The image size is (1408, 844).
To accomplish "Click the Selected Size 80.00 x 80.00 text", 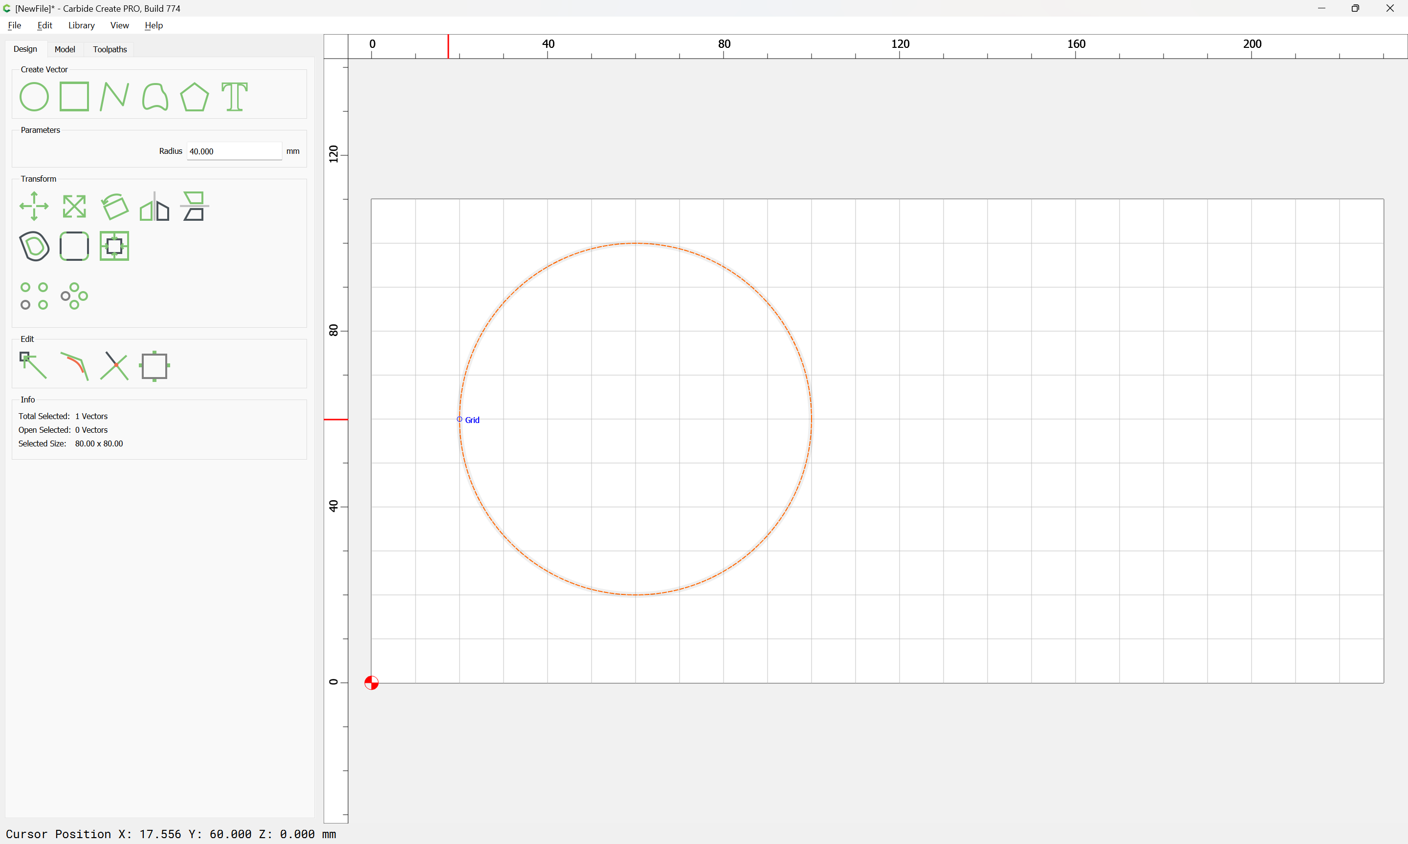I will pos(70,443).
